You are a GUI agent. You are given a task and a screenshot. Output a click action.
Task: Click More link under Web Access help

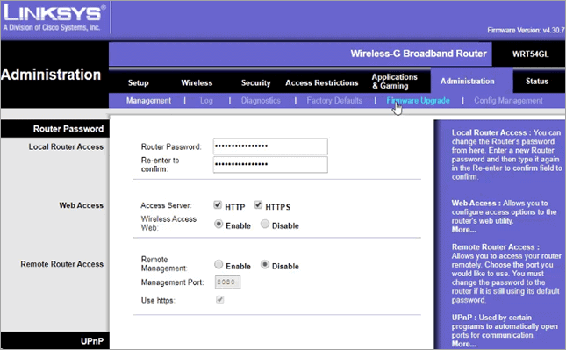pyautogui.click(x=464, y=230)
